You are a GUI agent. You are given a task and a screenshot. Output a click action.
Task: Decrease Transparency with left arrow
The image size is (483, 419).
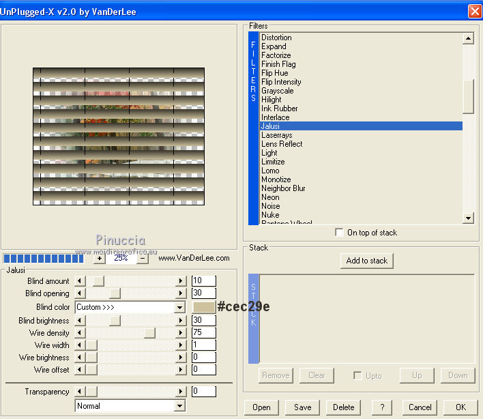point(80,392)
